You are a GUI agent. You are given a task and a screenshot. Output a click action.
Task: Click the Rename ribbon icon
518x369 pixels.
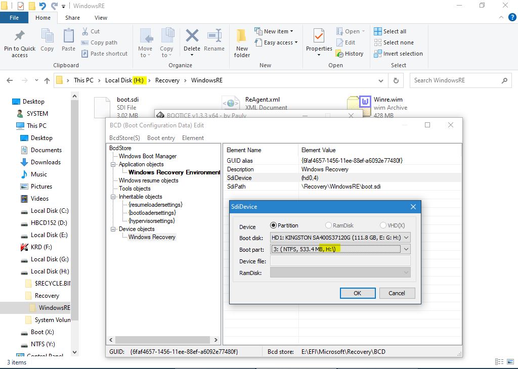214,37
